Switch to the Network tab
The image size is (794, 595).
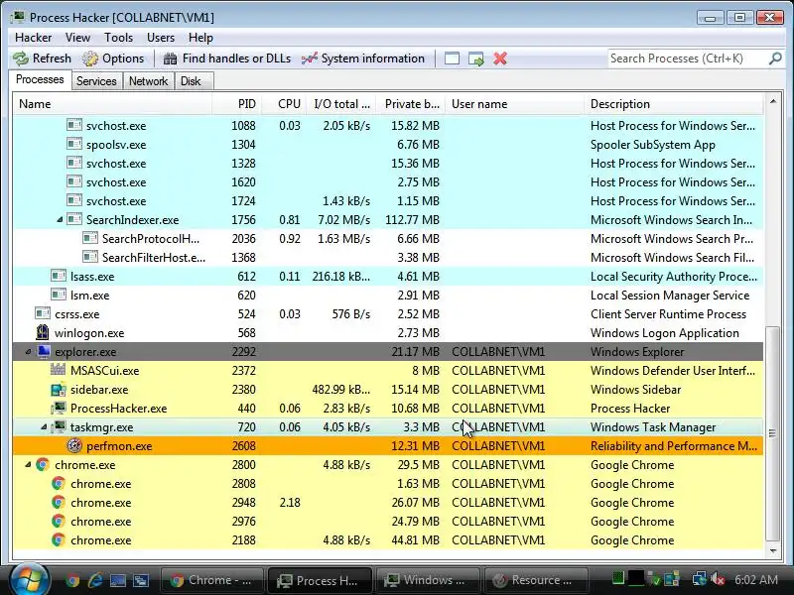tap(148, 81)
